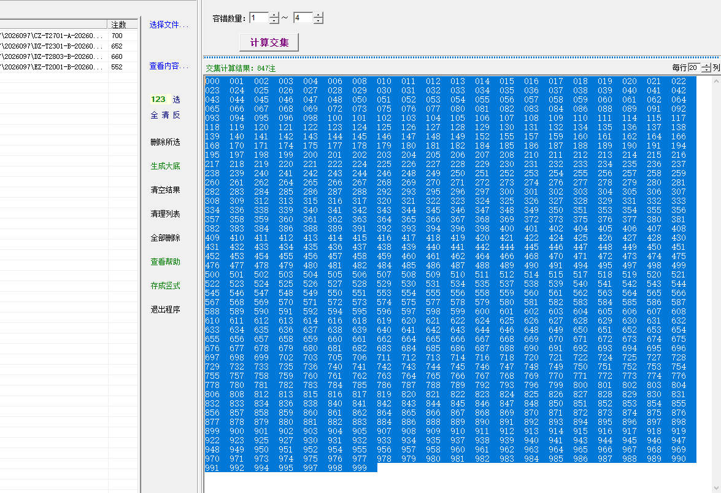Click 删除所选 button
This screenshot has height=493, width=721.
pyautogui.click(x=165, y=142)
